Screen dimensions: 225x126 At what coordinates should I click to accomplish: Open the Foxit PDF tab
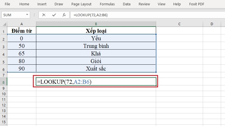click(197, 4)
